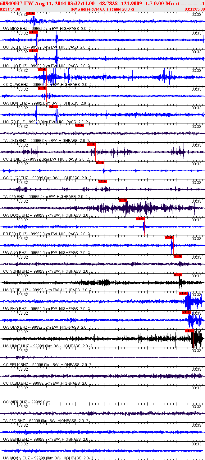Viewport: 205px width, 460px height.
Task: Select the UW BEND EHZ station label
Action: pyautogui.click(x=48, y=439)
